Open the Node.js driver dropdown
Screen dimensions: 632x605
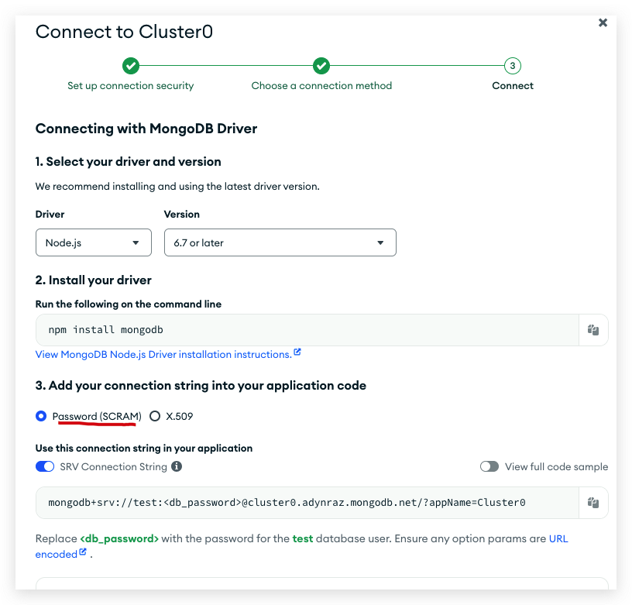[x=94, y=242]
